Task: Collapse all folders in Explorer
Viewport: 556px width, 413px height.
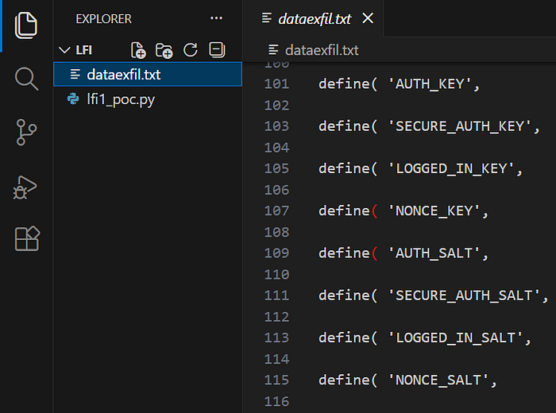Action: coord(217,49)
